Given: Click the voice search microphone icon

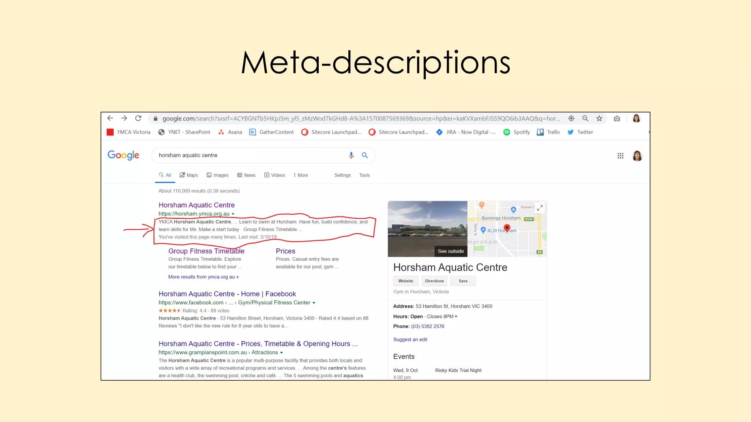Looking at the screenshot, I should tap(351, 155).
